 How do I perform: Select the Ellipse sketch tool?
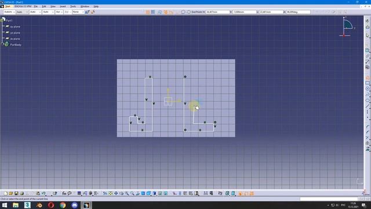(368, 100)
